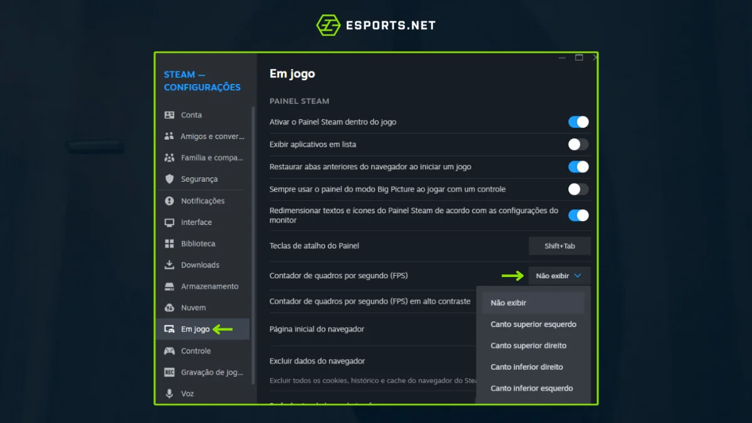The height and width of the screenshot is (423, 752).
Task: Click the Segurança shield icon
Action: coord(169,179)
